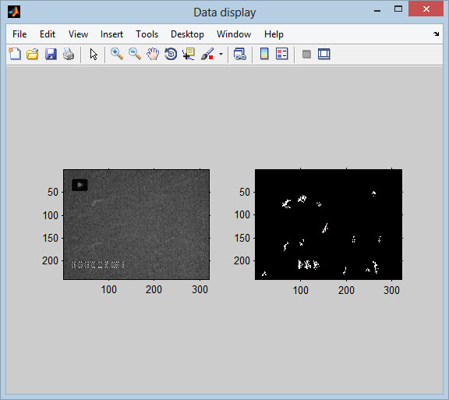Viewport: 449px width, 400px height.
Task: Print the figure using the printer icon
Action: (x=69, y=54)
